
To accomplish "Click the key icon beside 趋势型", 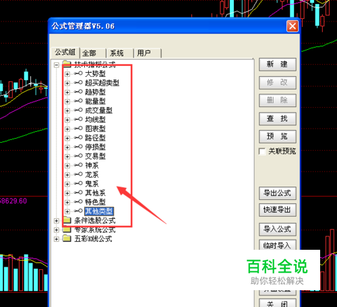I will [78, 92].
